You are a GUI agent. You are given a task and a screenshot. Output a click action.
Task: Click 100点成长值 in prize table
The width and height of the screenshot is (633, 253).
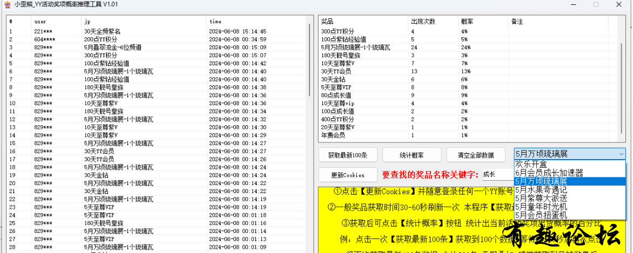[x=338, y=111]
